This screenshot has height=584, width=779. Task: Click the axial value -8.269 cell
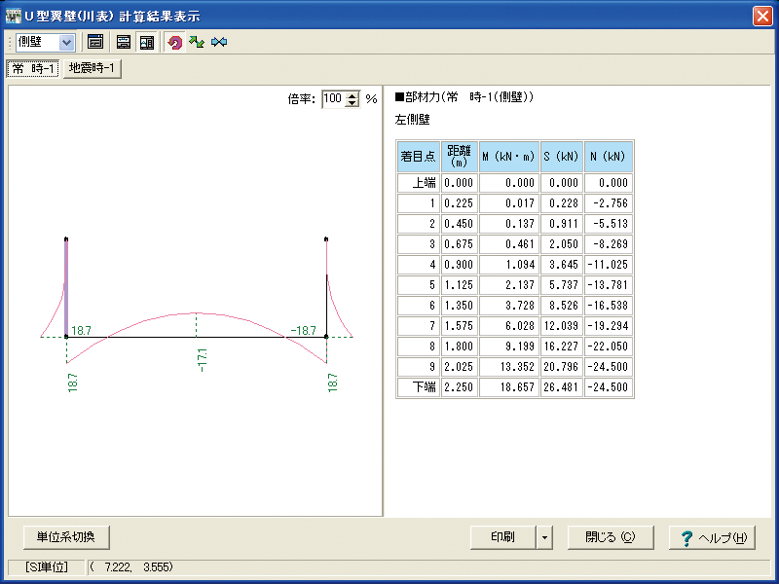[608, 244]
